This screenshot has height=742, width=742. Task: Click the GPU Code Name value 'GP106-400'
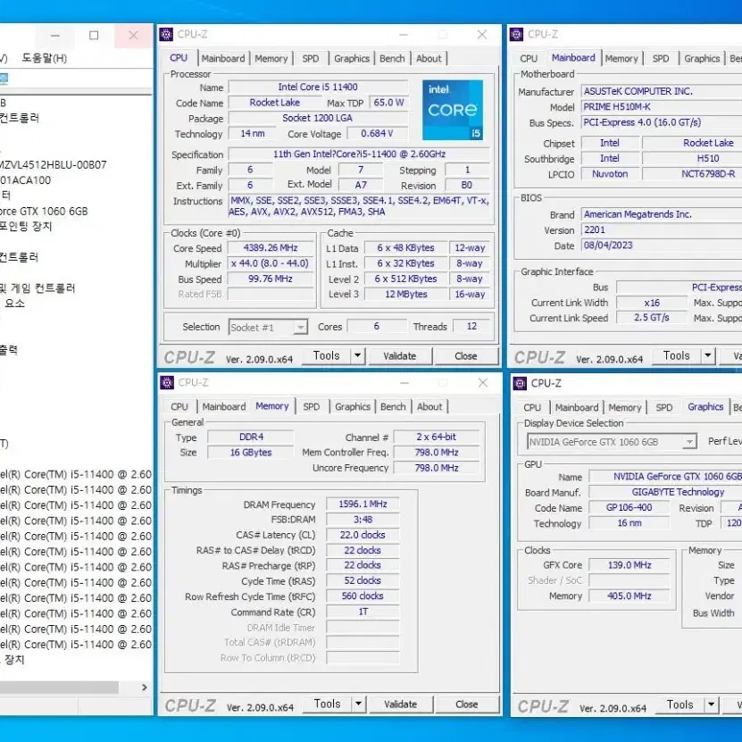click(629, 508)
